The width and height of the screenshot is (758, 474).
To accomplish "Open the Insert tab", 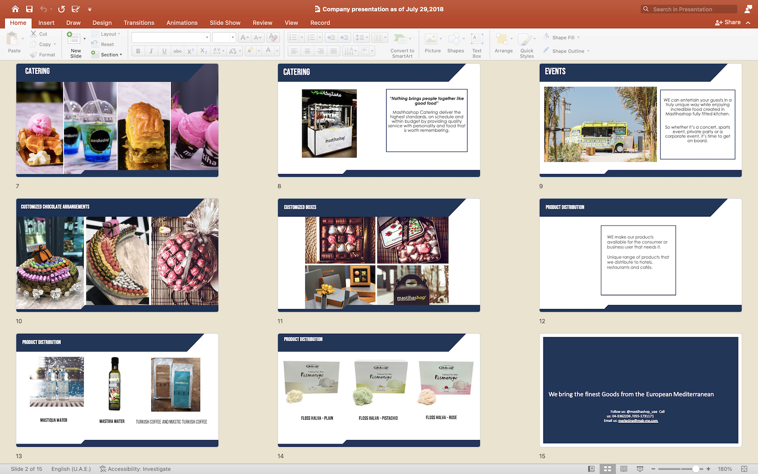I will pos(46,23).
